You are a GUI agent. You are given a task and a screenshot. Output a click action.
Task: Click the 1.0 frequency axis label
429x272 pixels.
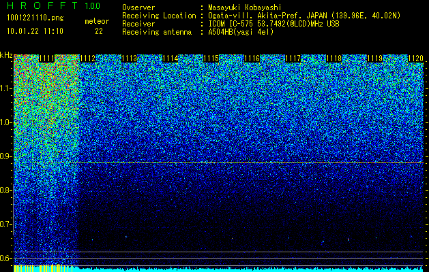click(6, 122)
